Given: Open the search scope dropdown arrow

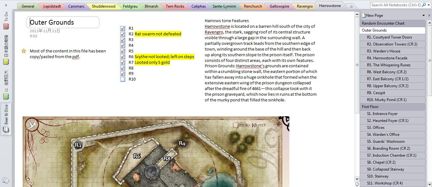Looking at the screenshot, I should (x=429, y=5).
